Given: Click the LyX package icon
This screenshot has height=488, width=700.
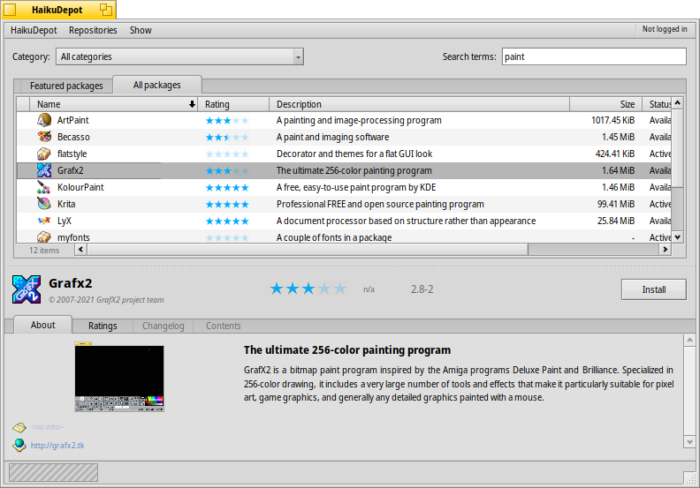Looking at the screenshot, I should tap(44, 221).
